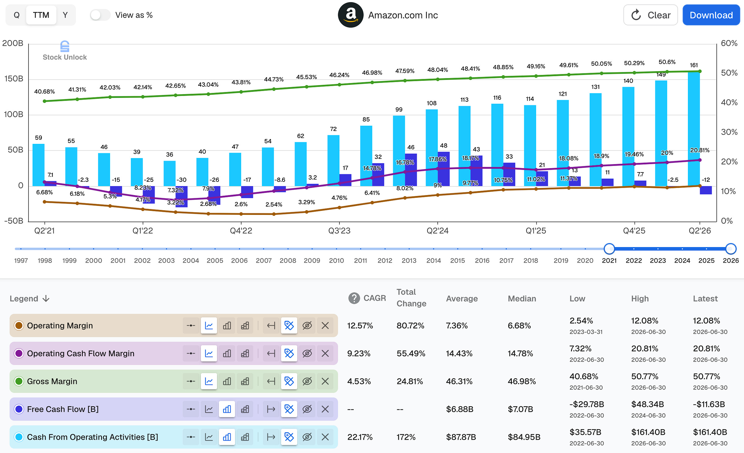Select the TTM tab
The height and width of the screenshot is (453, 744).
pyautogui.click(x=41, y=15)
